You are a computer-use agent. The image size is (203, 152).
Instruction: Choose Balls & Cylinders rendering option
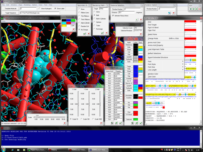(x=95, y=19)
